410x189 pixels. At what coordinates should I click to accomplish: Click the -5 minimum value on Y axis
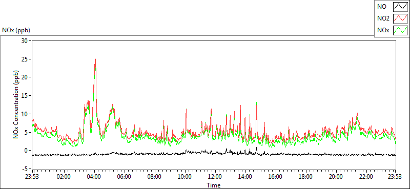click(26, 169)
